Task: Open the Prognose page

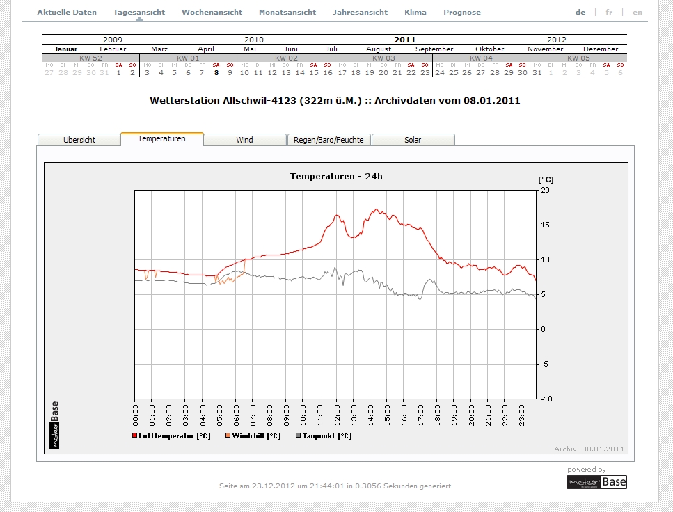Action: click(462, 12)
